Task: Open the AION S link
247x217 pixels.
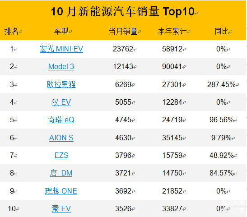Action: (x=61, y=138)
